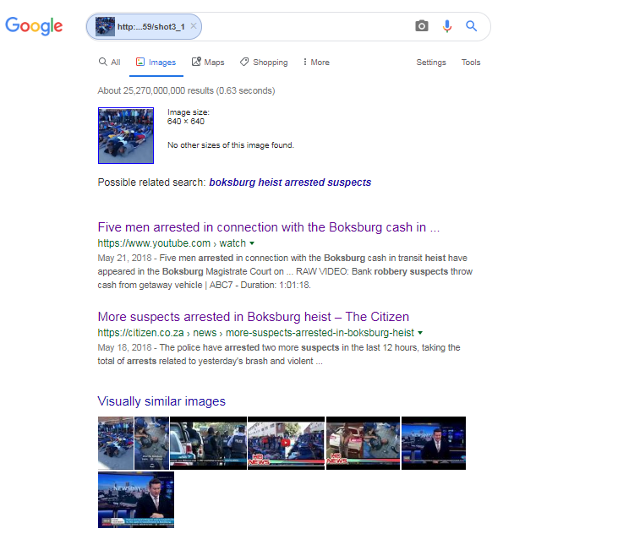
Task: Open search by image camera icon
Action: 422,26
